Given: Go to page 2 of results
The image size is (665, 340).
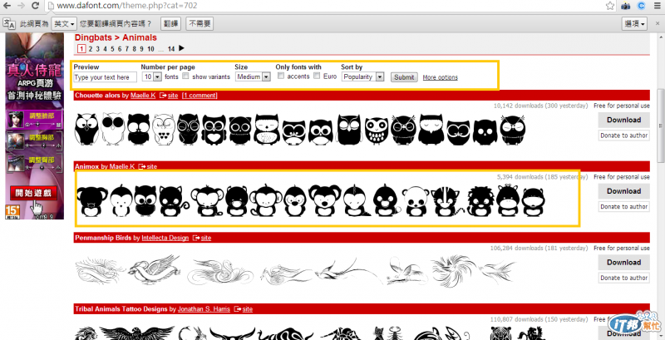Looking at the screenshot, I should click(91, 49).
